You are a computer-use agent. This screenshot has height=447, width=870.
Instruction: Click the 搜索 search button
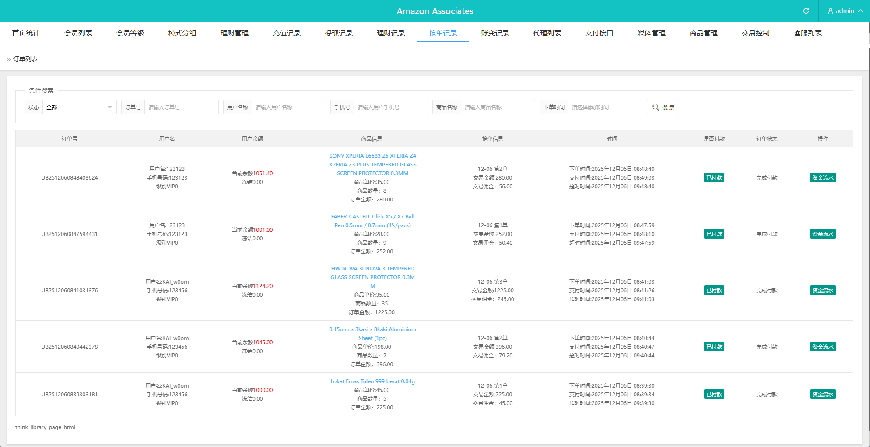click(x=663, y=107)
